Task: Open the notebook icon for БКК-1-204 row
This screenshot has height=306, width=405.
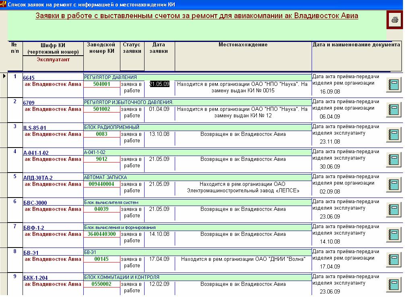Action: (394, 285)
